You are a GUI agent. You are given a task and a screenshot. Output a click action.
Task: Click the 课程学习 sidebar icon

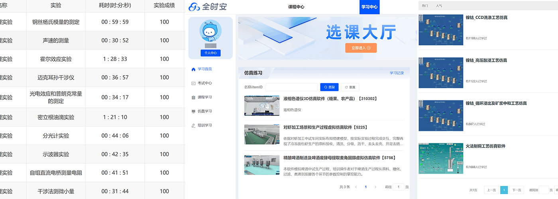[x=194, y=97]
